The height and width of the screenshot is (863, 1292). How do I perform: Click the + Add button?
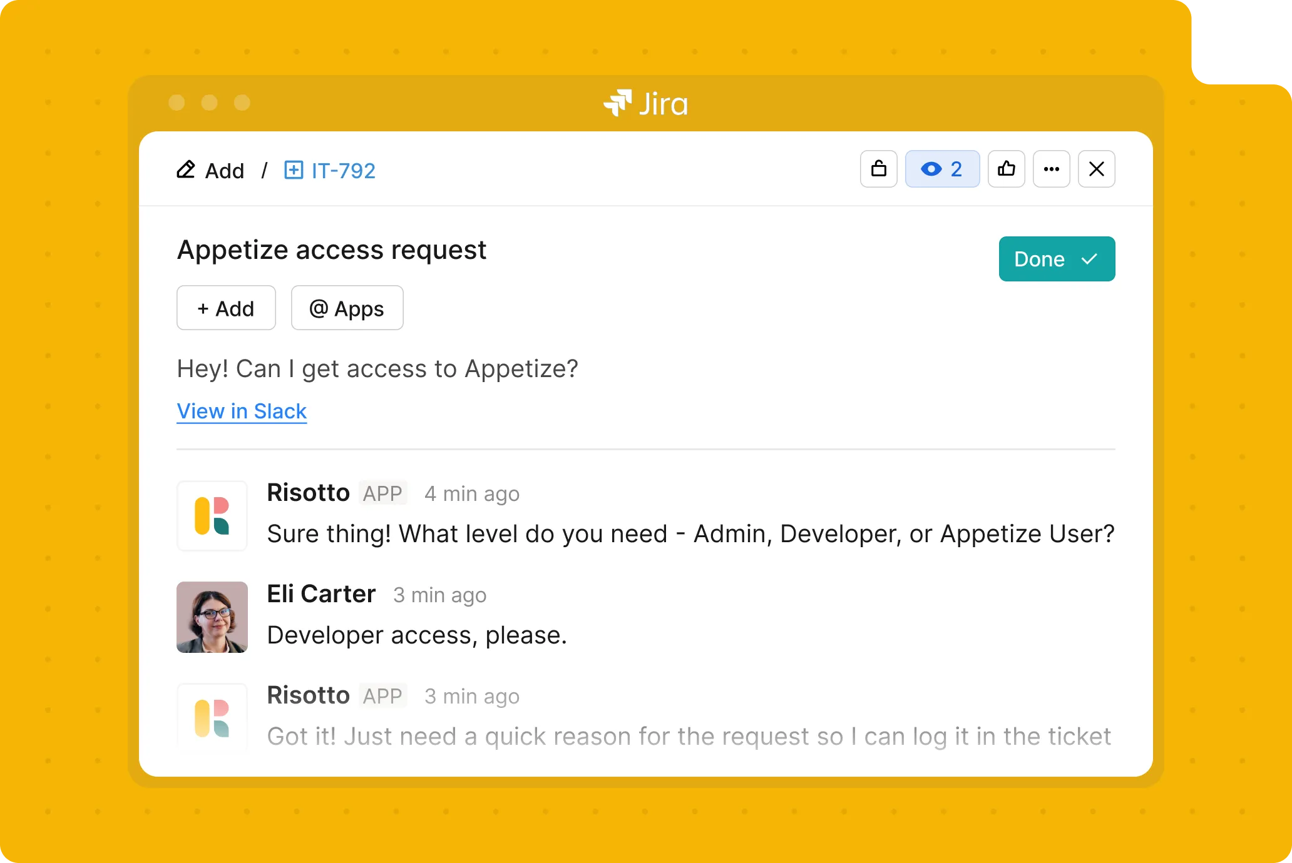[x=226, y=308]
